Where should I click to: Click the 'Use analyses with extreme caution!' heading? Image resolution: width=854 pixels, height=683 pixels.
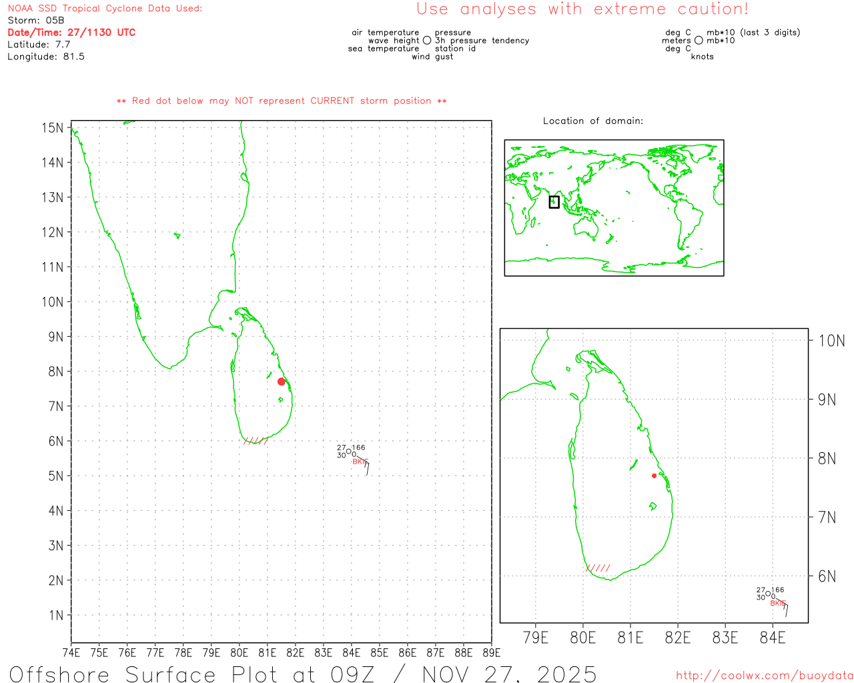click(x=582, y=9)
